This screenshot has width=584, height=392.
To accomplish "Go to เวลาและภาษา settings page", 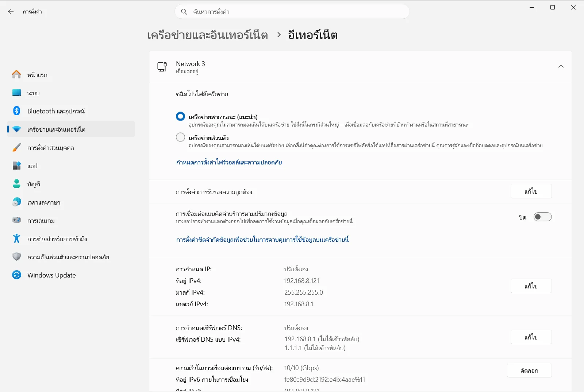I will pyautogui.click(x=71, y=202).
